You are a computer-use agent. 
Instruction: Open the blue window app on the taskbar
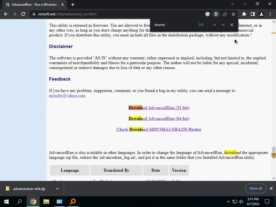coord(60,202)
